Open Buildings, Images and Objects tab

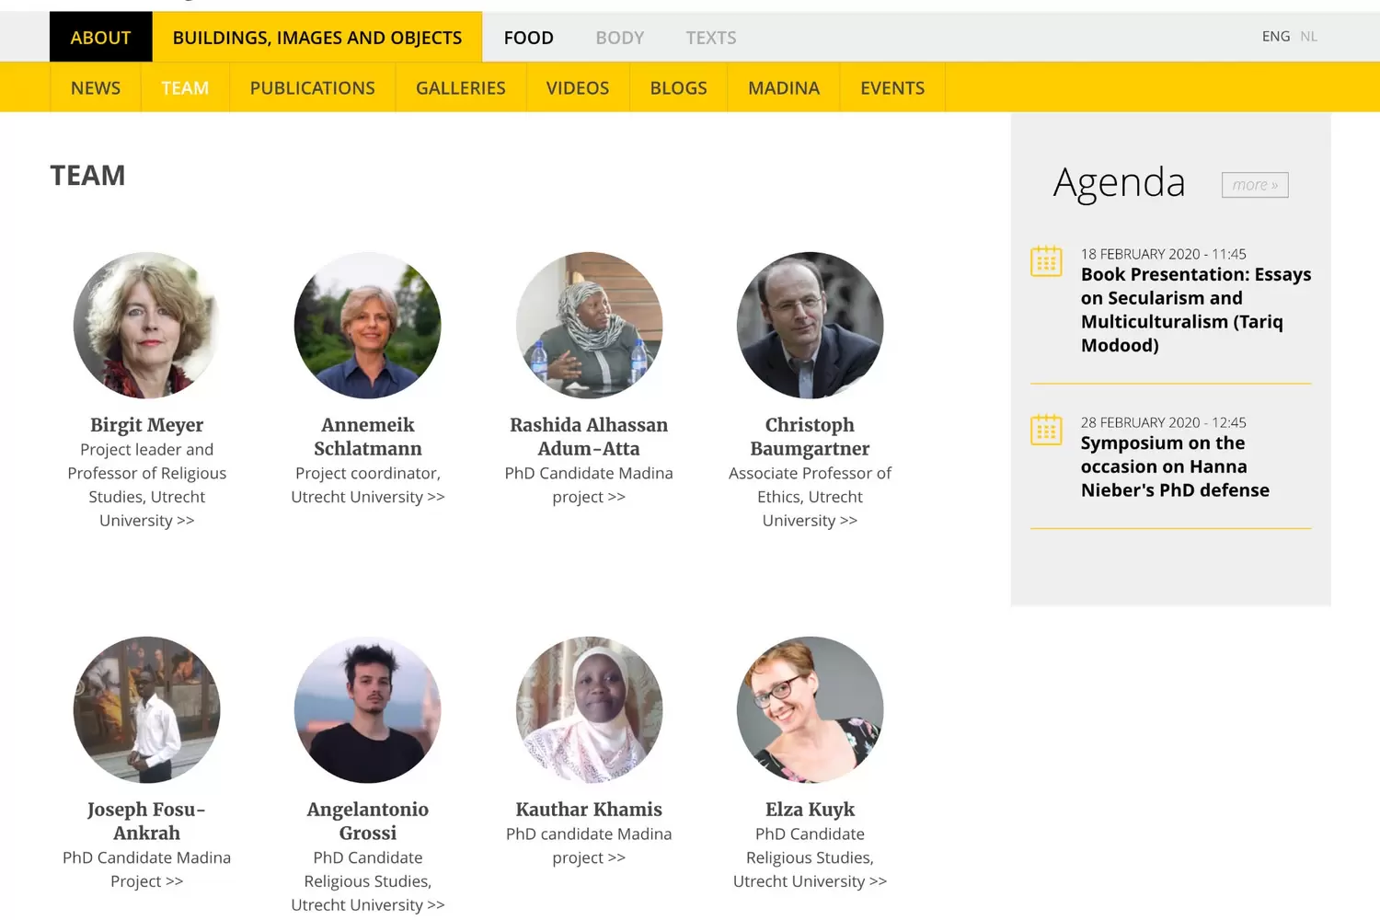317,37
